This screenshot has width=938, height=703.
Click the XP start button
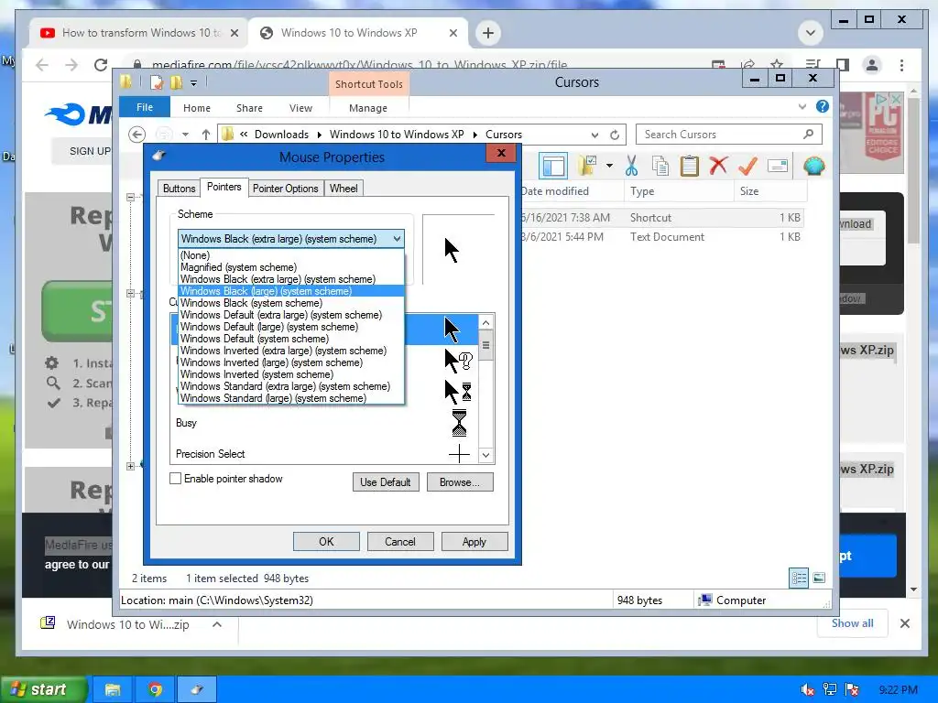pos(43,690)
